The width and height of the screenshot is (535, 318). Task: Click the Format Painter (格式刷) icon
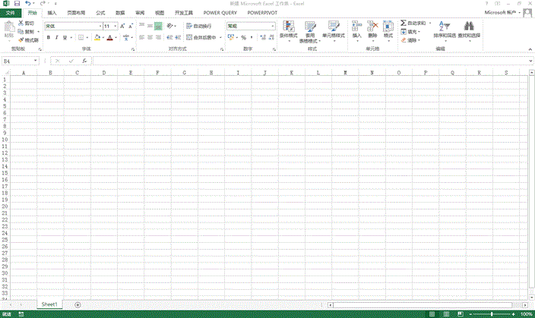point(21,39)
